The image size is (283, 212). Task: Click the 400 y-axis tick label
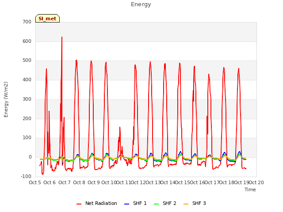click(x=27, y=79)
